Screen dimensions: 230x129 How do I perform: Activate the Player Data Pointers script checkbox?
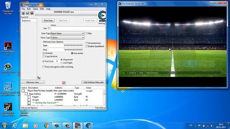click(x=23, y=91)
